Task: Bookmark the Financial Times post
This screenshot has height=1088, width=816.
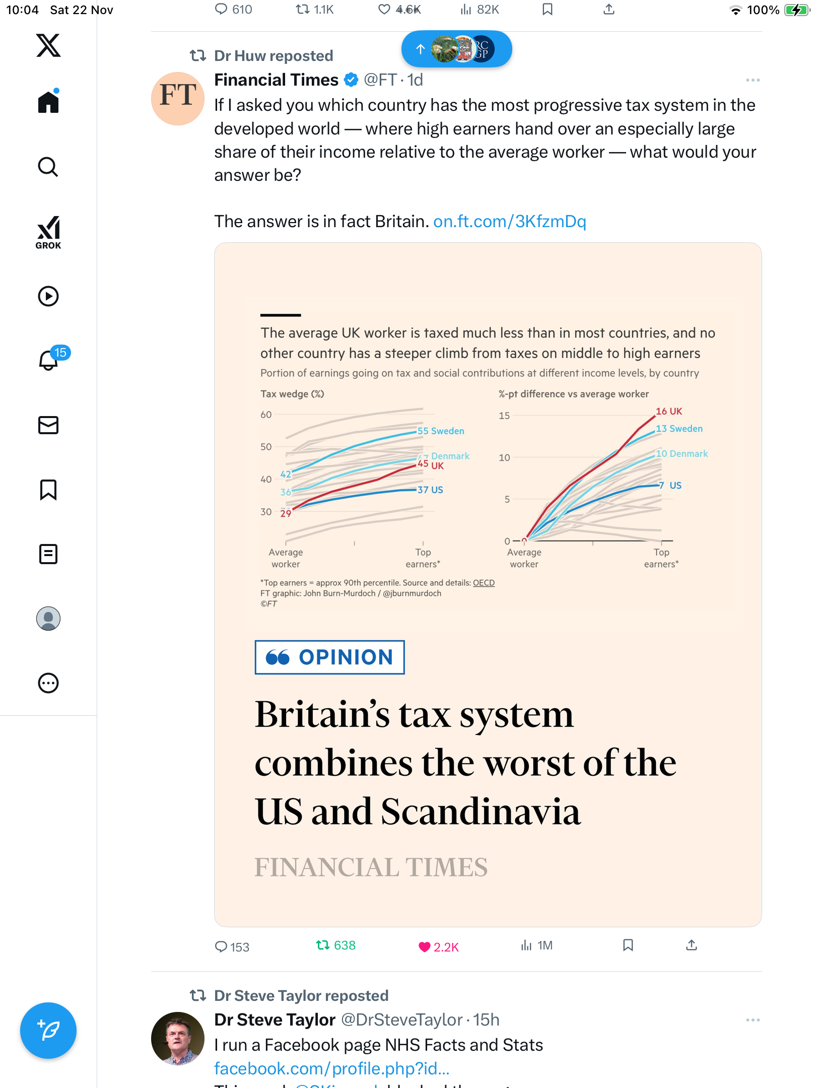Action: [628, 945]
